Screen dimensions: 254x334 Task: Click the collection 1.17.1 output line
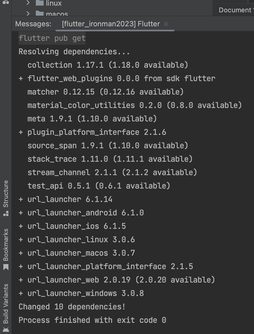click(108, 65)
